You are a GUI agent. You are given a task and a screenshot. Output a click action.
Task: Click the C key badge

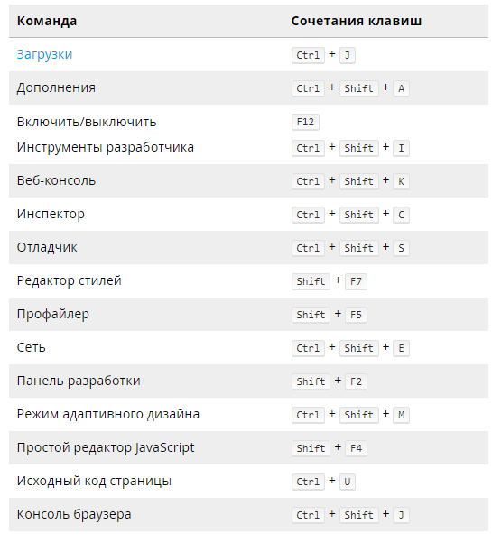(x=401, y=215)
